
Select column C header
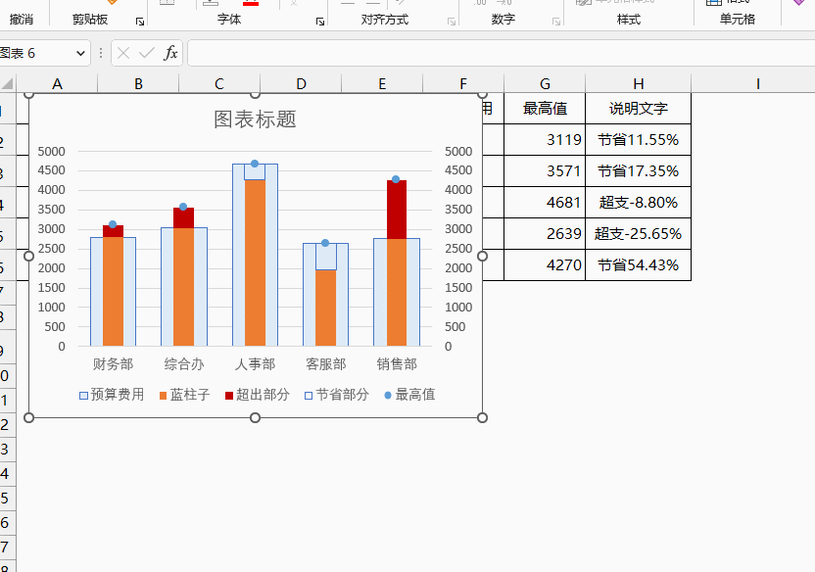(219, 83)
